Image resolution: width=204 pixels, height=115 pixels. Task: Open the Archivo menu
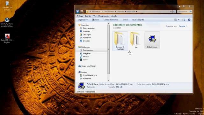[x=80, y=16]
